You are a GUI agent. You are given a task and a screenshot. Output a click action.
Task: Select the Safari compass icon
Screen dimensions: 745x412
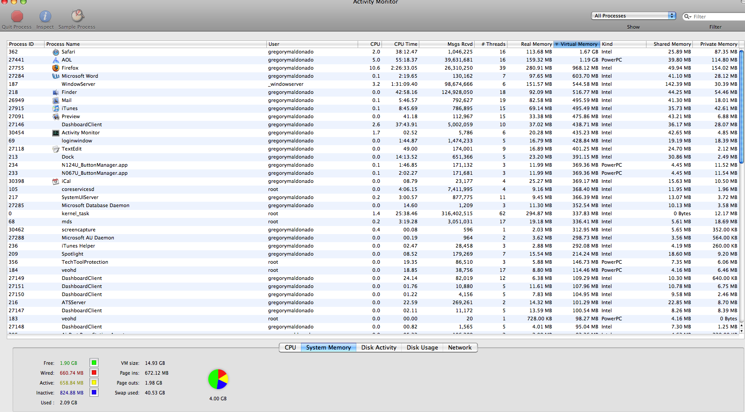point(56,52)
